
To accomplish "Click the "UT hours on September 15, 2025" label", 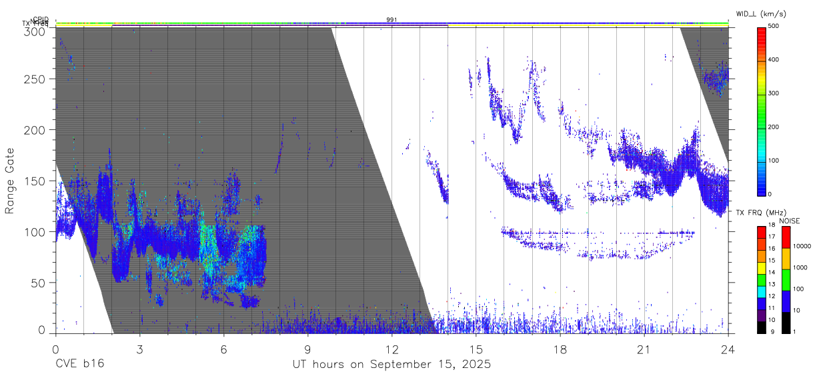I will pyautogui.click(x=391, y=365).
